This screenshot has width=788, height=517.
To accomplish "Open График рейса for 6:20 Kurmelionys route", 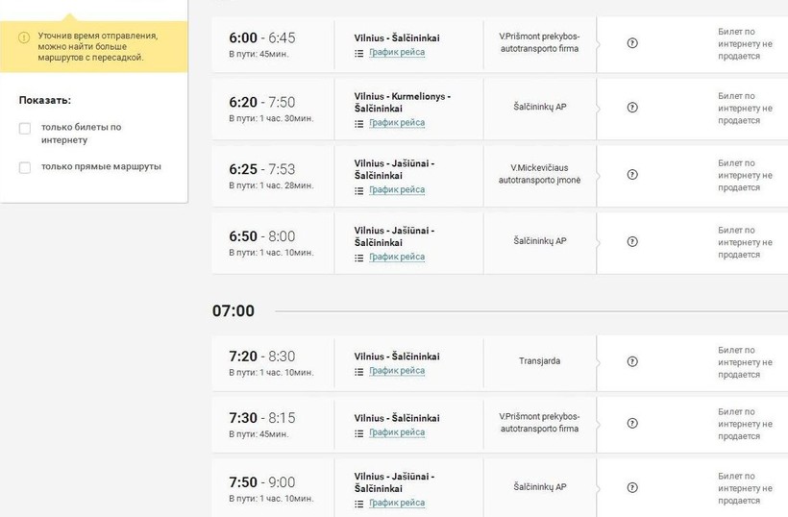I will point(396,123).
